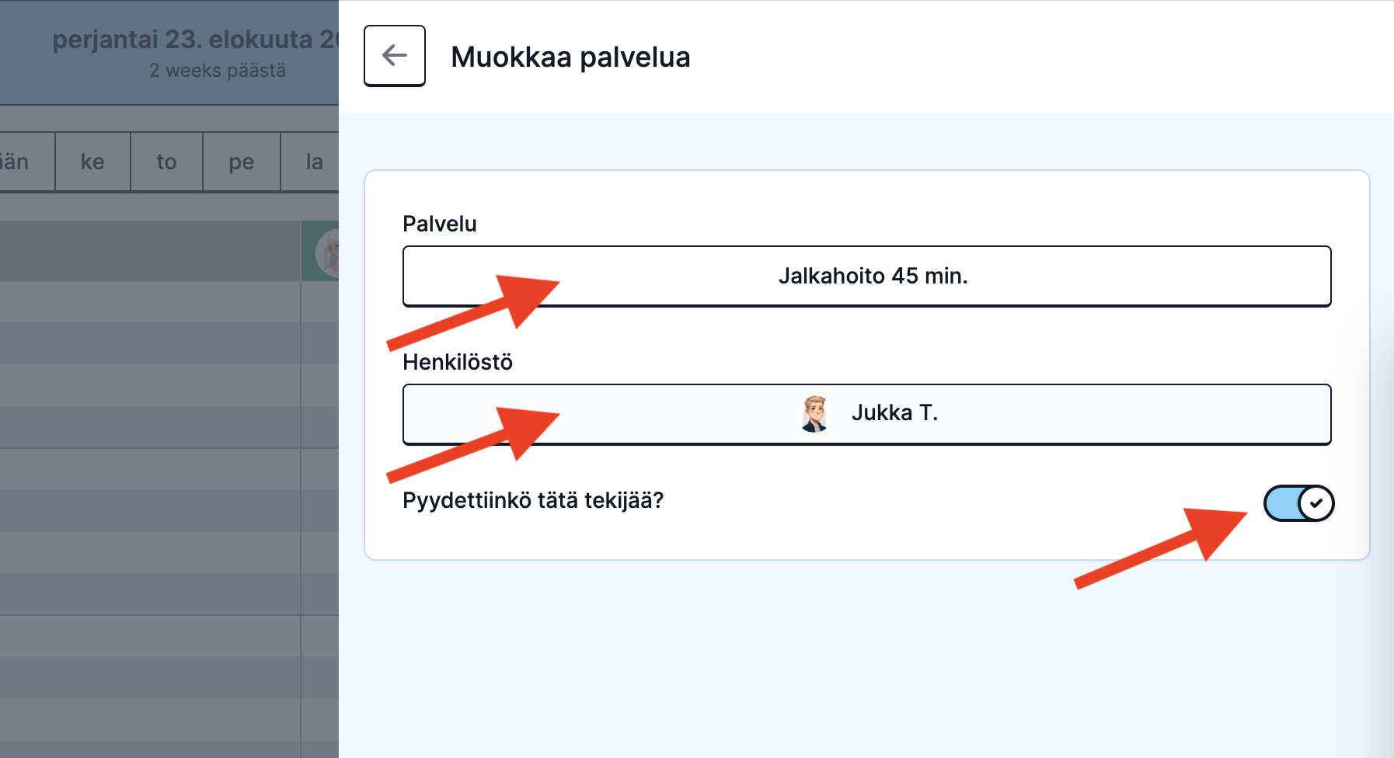Image resolution: width=1394 pixels, height=758 pixels.
Task: Open the Palvelu selector showing Jalkahoito 45 min.
Action: pos(866,276)
